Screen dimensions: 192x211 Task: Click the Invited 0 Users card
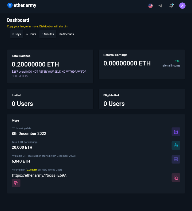click(50, 99)
